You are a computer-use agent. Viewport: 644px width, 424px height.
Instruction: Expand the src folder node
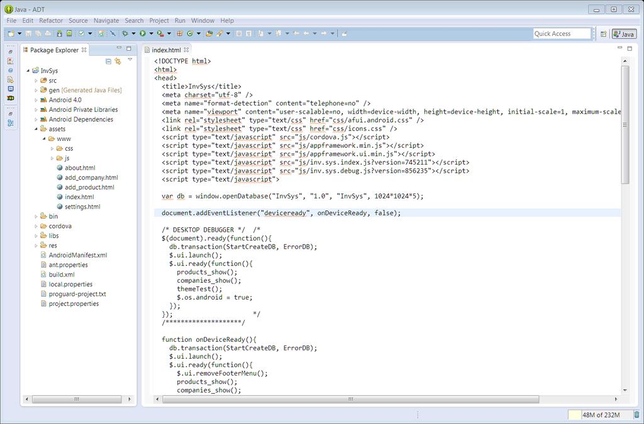[36, 81]
